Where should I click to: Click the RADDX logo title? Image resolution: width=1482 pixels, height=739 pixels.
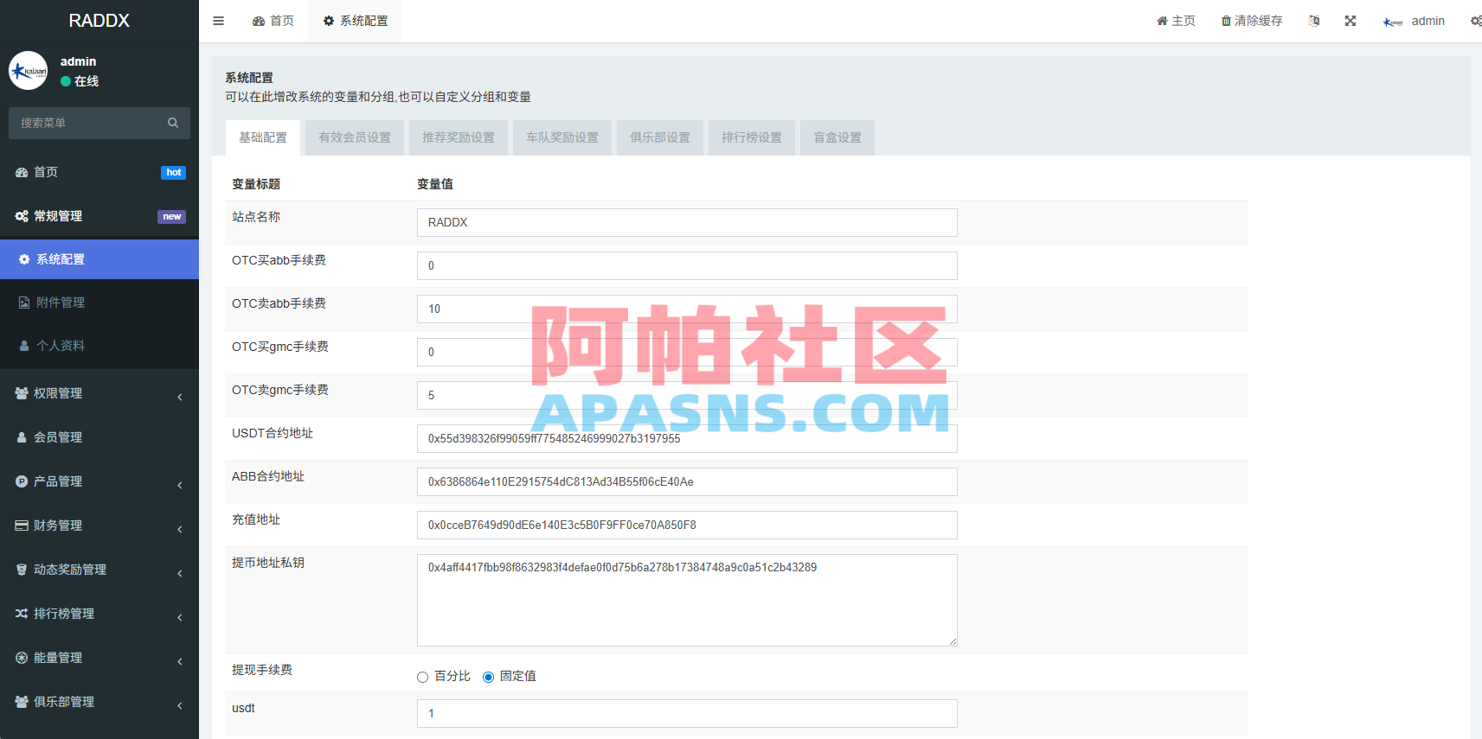99,21
